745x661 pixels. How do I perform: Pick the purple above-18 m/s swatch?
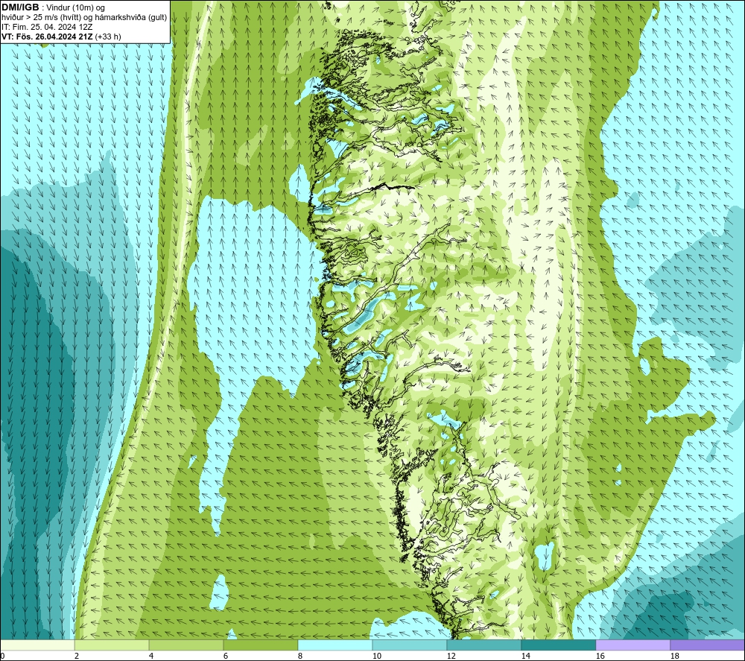pyautogui.click(x=708, y=645)
